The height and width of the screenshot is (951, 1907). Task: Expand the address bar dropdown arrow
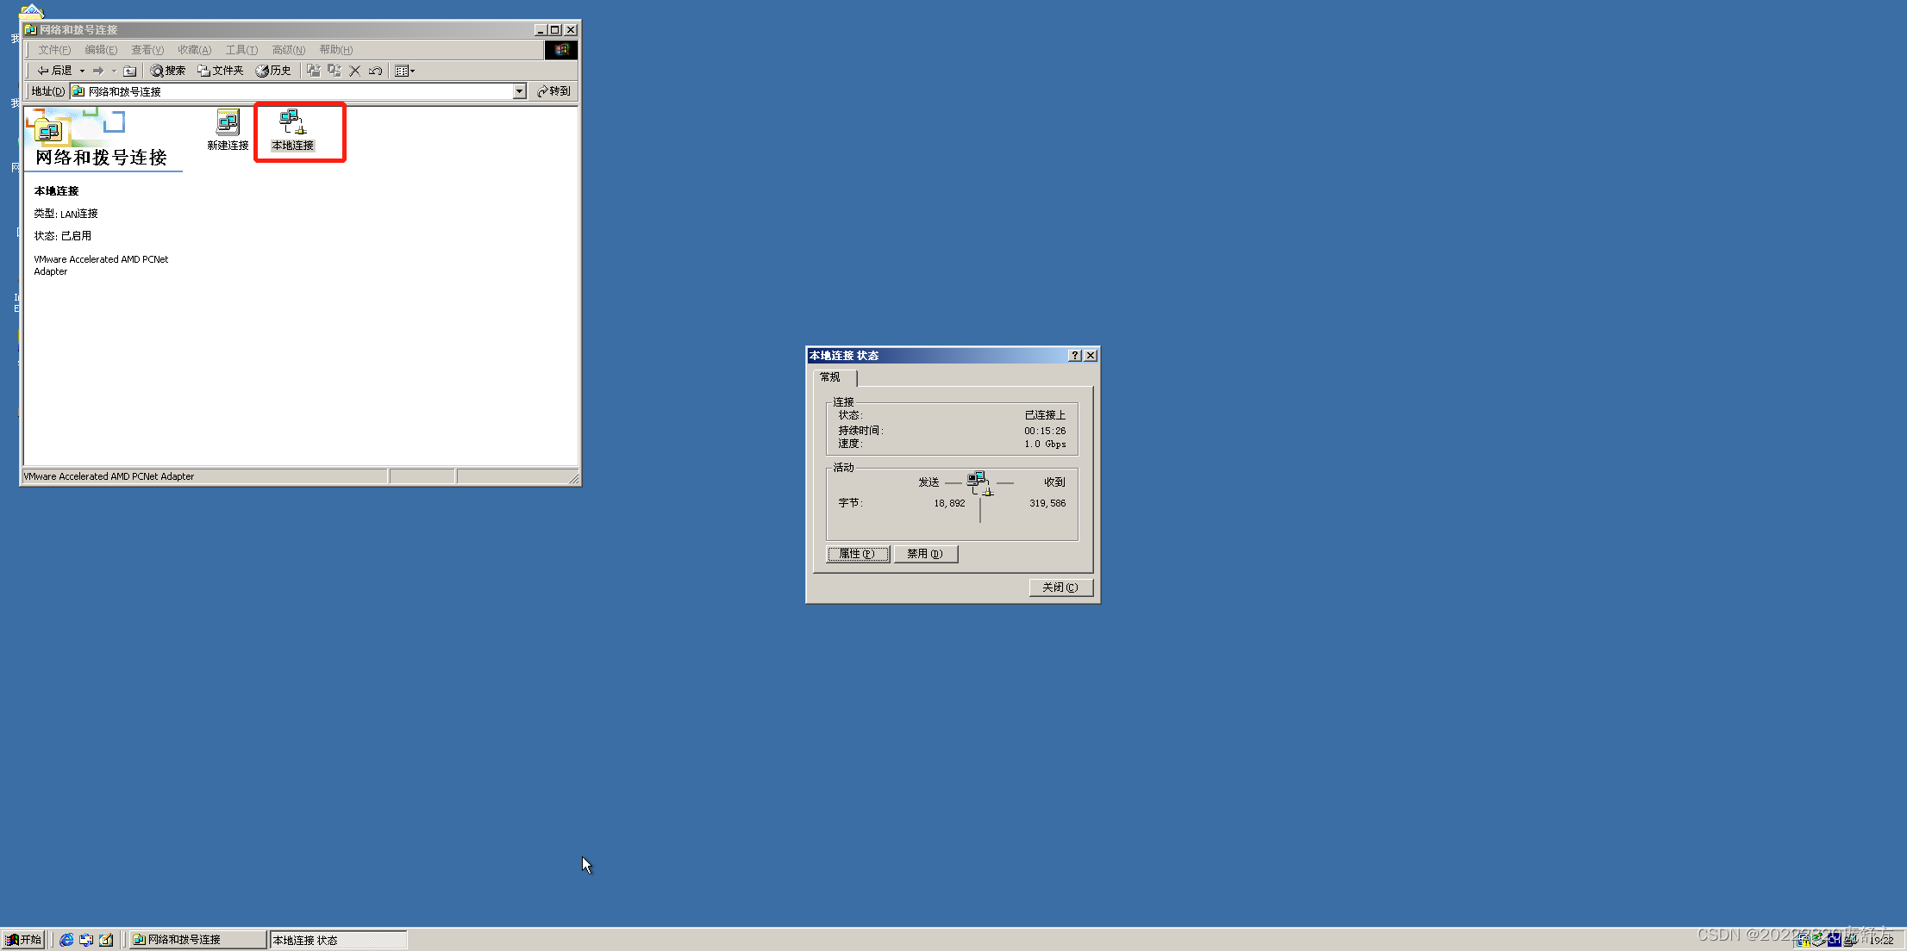pyautogui.click(x=519, y=91)
